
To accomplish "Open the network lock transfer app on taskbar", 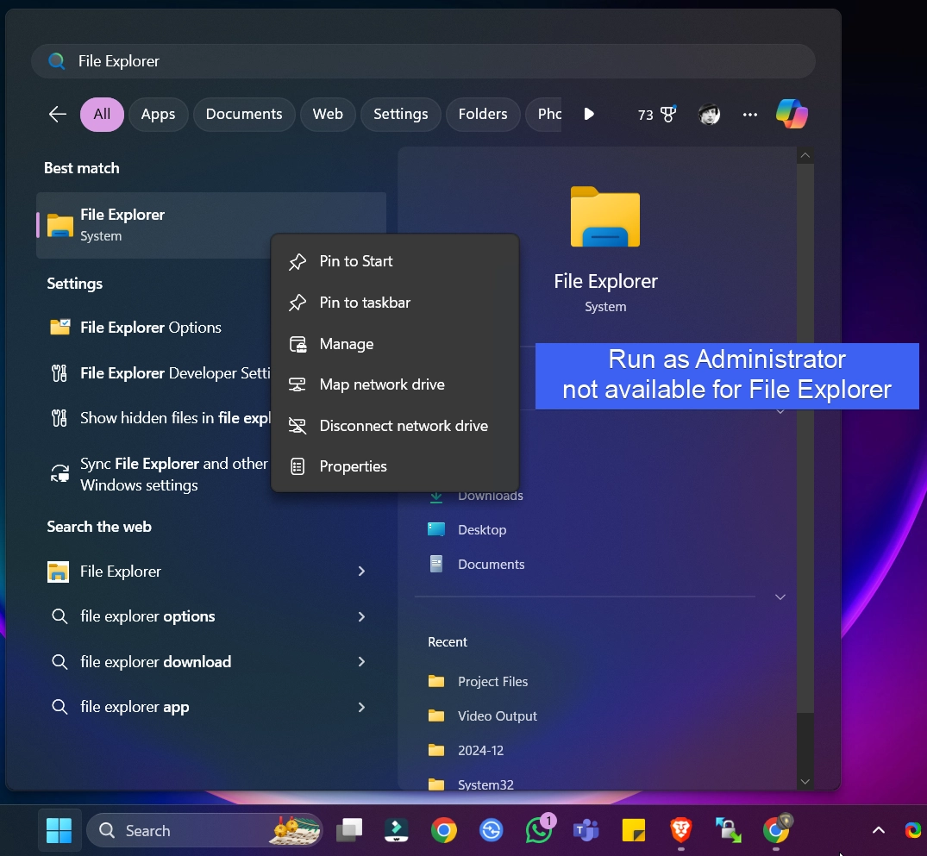I will [728, 830].
